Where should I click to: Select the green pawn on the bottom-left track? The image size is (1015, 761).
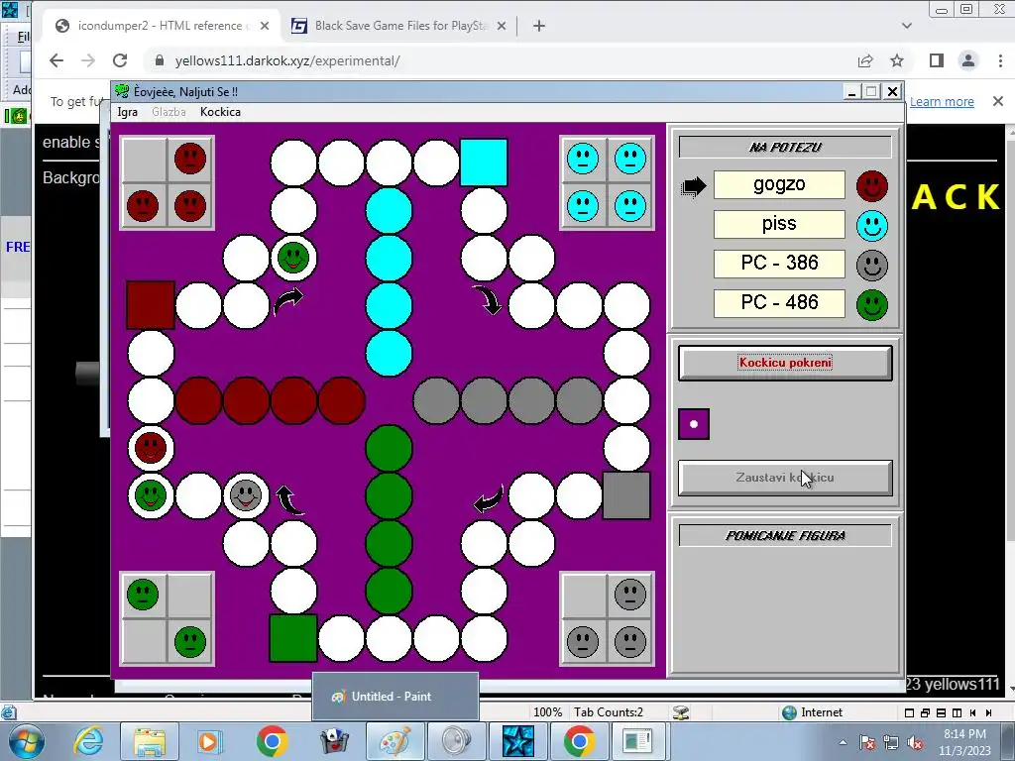coord(151,495)
